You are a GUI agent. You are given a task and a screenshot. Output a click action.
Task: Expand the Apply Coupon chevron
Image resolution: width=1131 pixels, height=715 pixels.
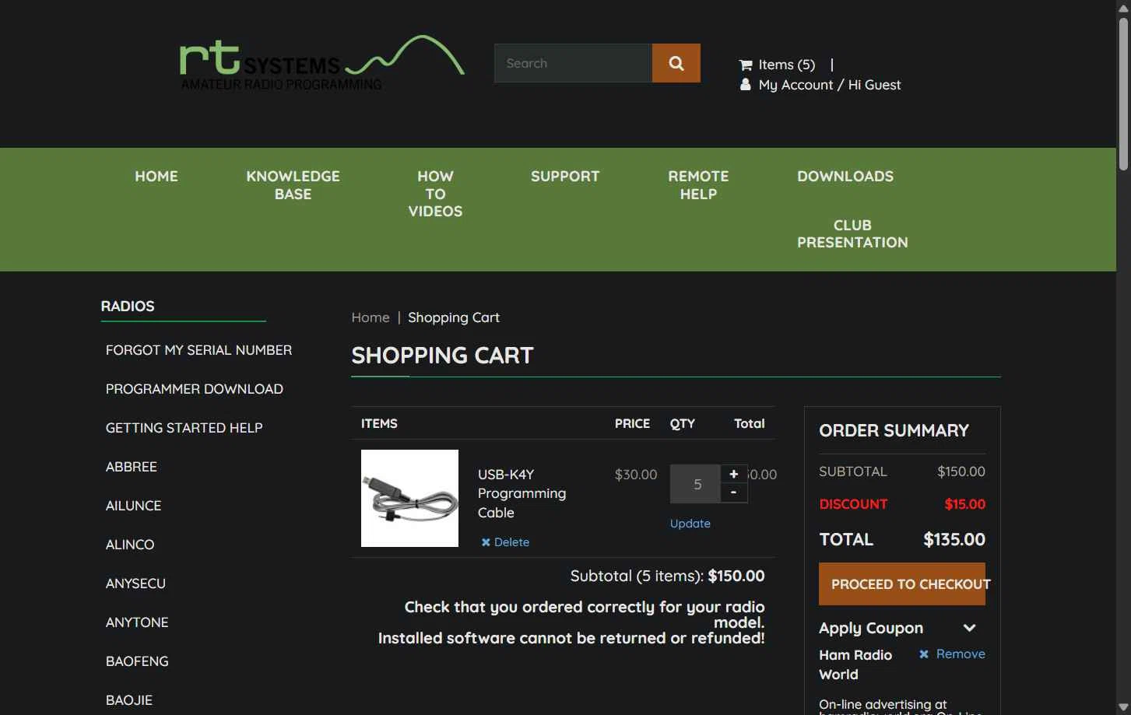click(969, 628)
